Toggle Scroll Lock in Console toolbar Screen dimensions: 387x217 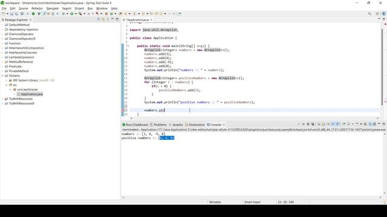324,124
